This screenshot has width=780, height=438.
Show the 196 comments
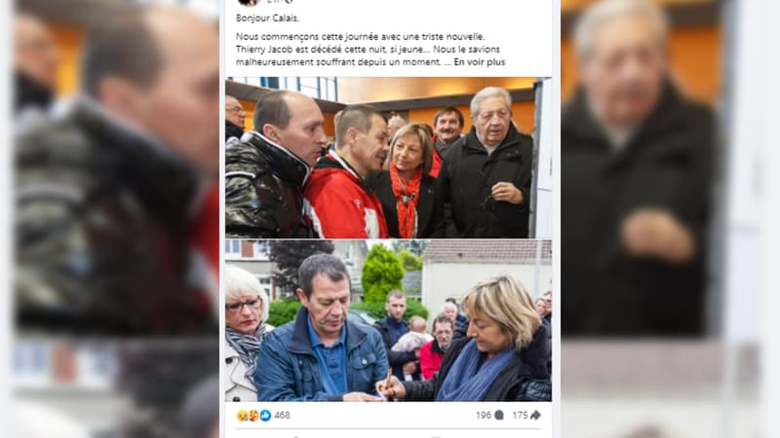click(x=484, y=416)
